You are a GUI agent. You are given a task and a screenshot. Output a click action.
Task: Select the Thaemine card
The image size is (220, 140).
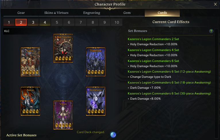pos(96,62)
